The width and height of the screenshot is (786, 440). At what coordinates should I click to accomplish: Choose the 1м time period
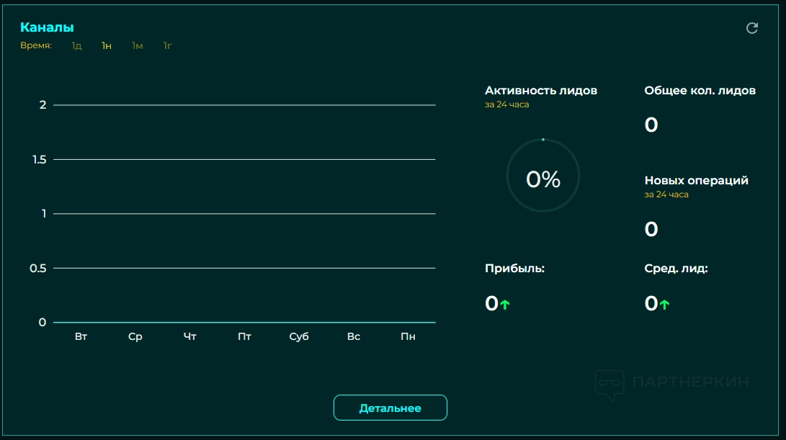tap(137, 46)
